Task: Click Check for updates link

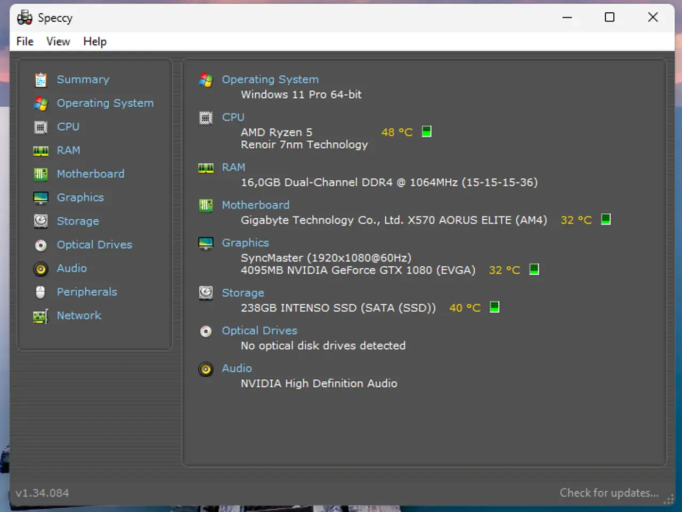Action: coord(609,493)
